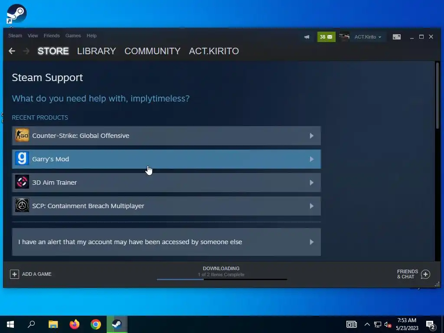Open the Help menu
Screen dimensions: 444x333
tap(91, 36)
